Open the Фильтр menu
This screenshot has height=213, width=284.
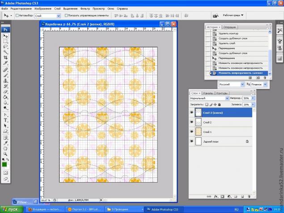coord(85,9)
